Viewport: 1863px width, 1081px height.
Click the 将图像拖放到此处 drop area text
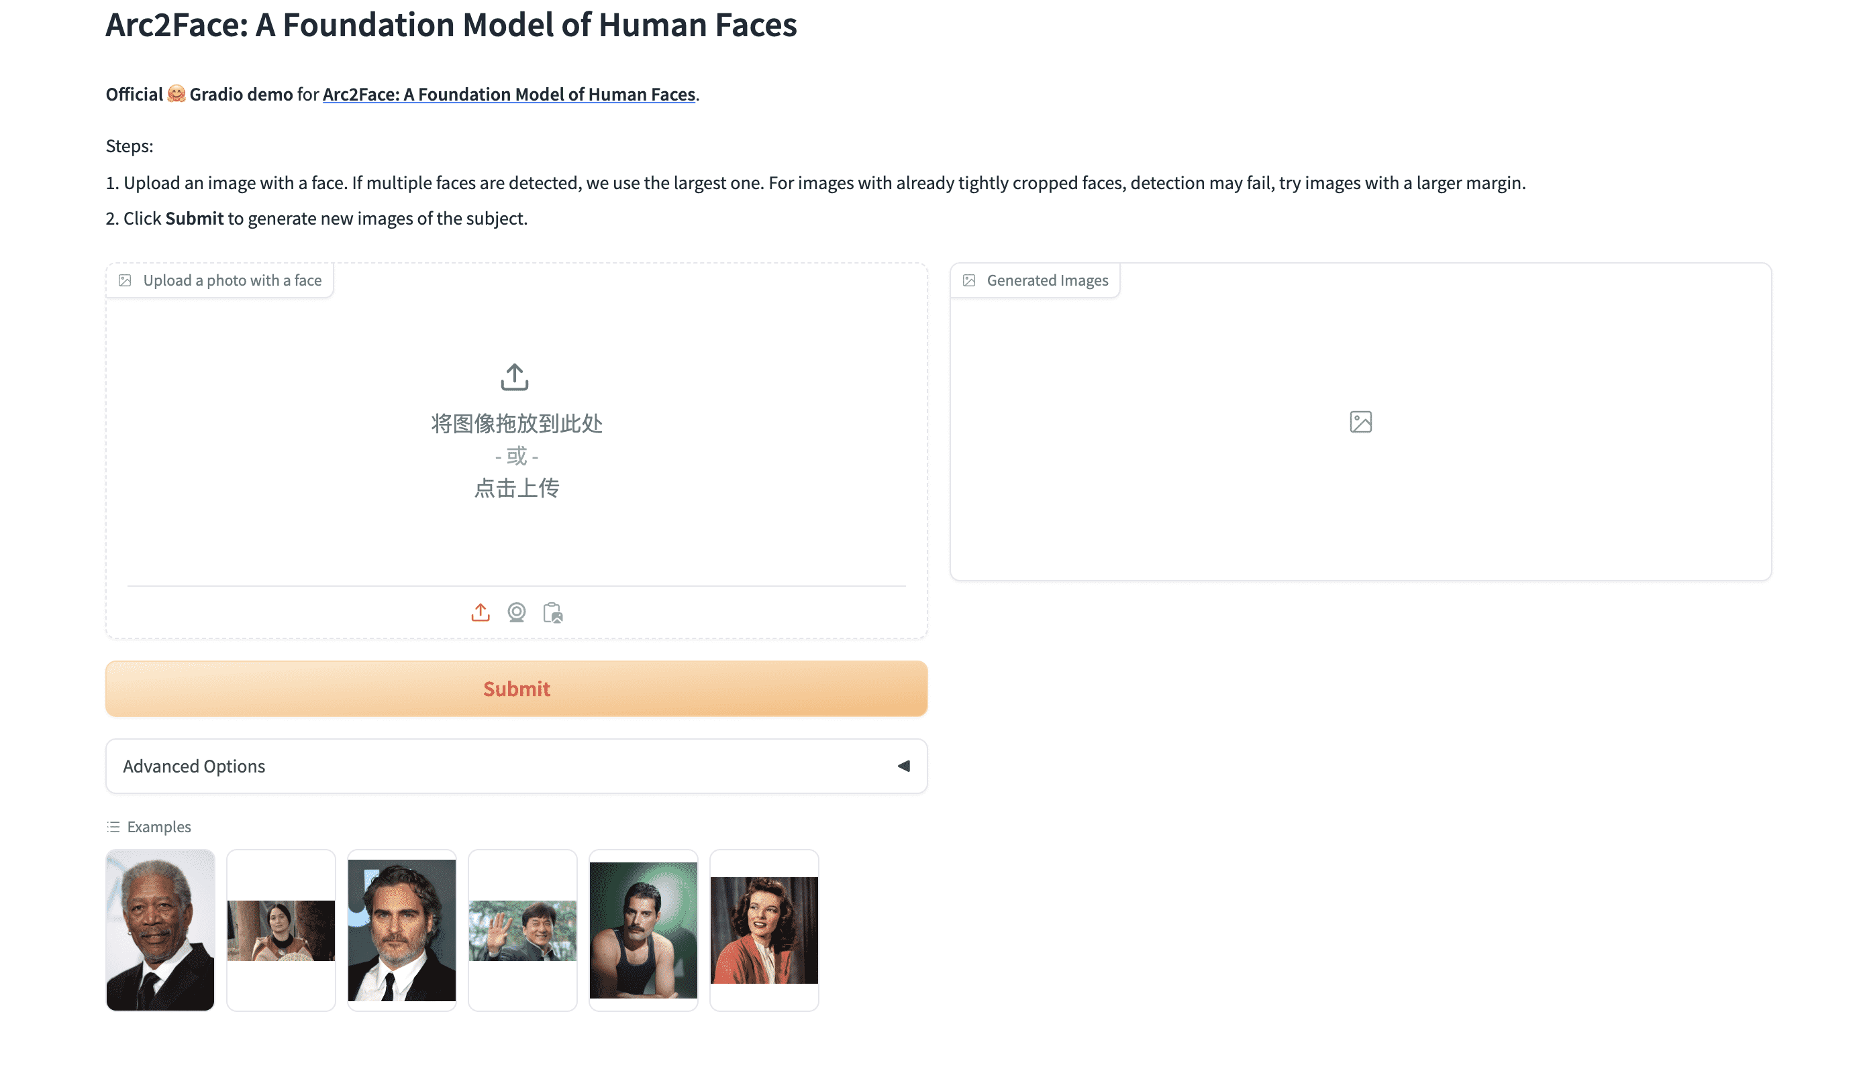516,423
